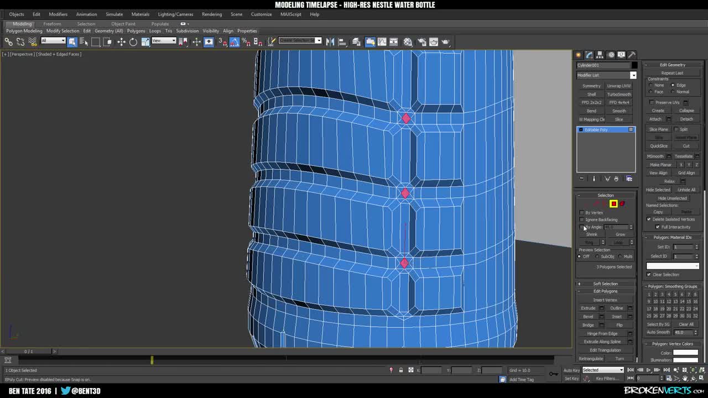Open the Hierarchy command panel tab

[600, 55]
